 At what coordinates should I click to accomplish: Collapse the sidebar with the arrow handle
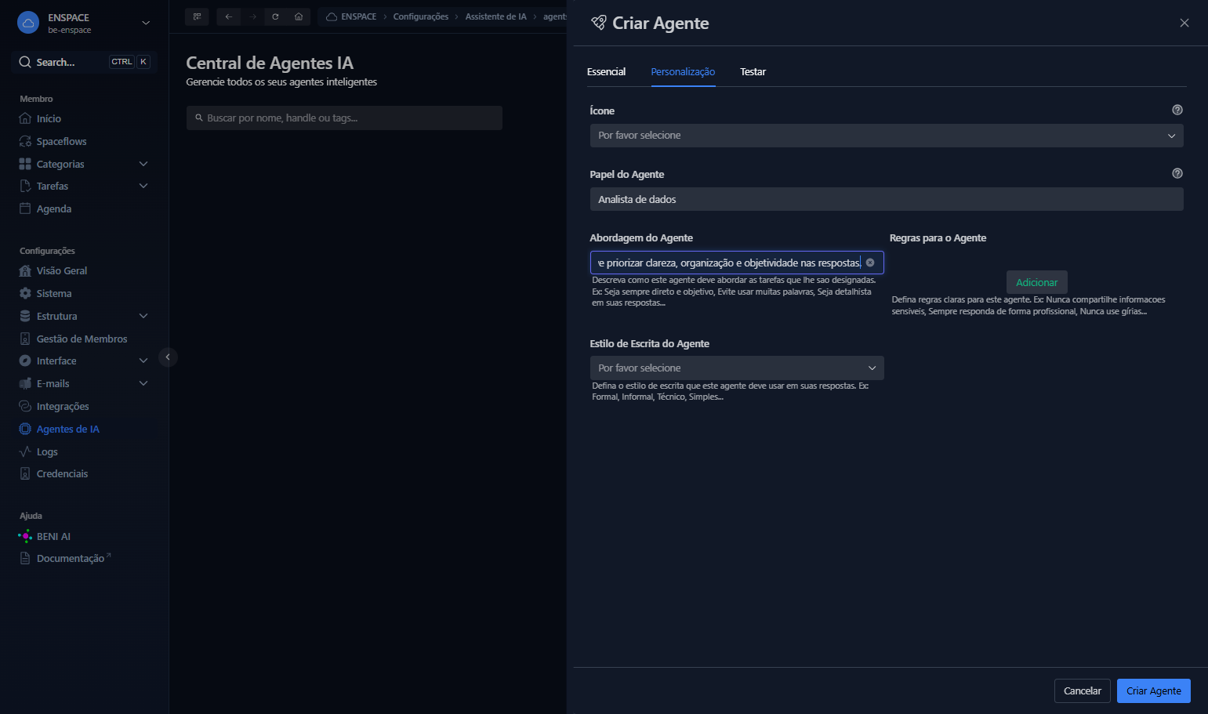coord(168,357)
